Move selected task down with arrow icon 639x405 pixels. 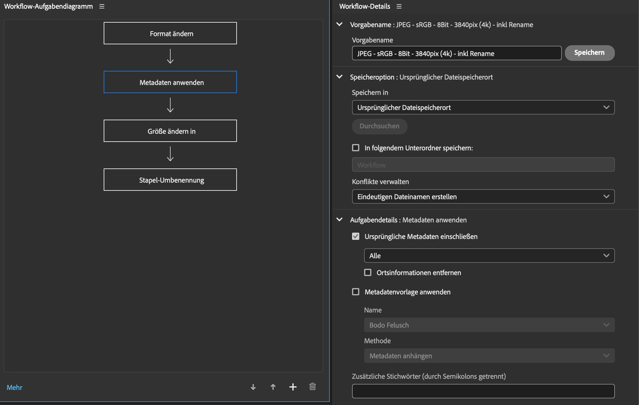253,387
